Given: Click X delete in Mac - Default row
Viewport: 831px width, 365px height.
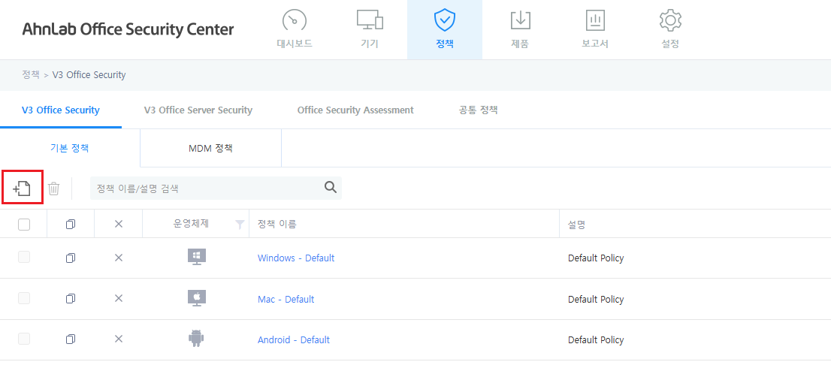Looking at the screenshot, I should [x=119, y=298].
